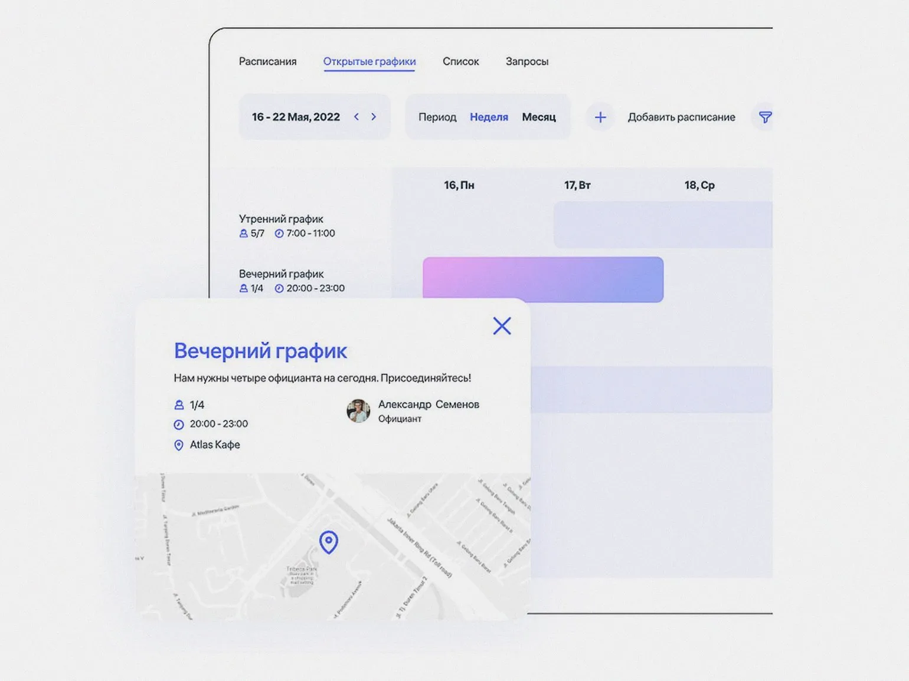The height and width of the screenshot is (681, 909).
Task: Close the Вечерний график popup
Action: [x=502, y=326]
